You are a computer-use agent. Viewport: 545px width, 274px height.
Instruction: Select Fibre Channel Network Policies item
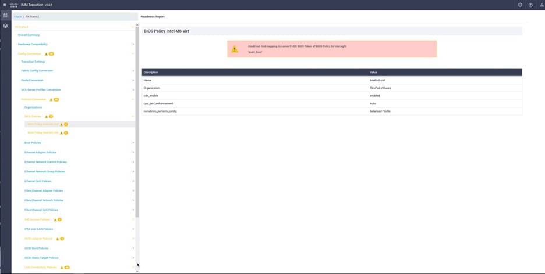click(x=44, y=200)
